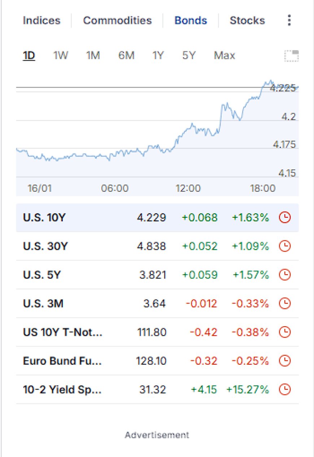Screen dimensions: 314x457
Task: Select the 1W chart timeframe
Action: coord(61,56)
